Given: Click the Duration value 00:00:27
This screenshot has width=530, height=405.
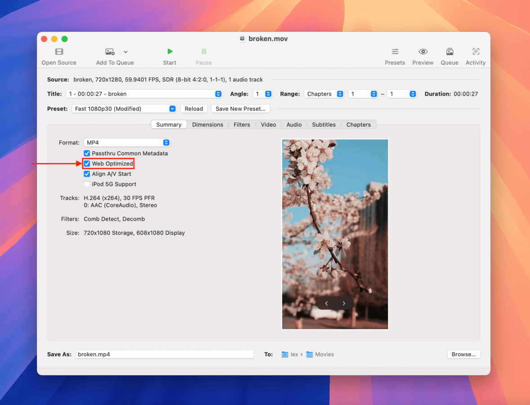Looking at the screenshot, I should click(466, 94).
